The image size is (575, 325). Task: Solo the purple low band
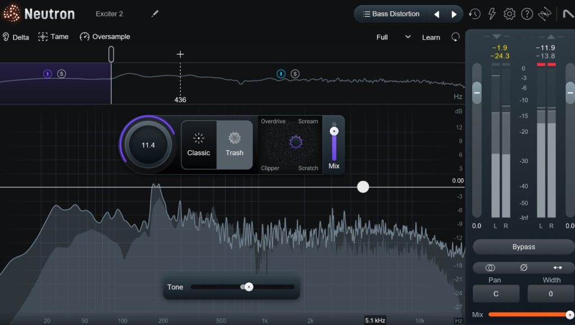coord(62,74)
